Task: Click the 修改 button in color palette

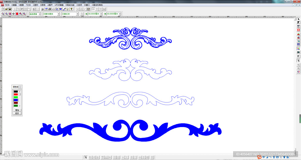Action: pos(17,113)
